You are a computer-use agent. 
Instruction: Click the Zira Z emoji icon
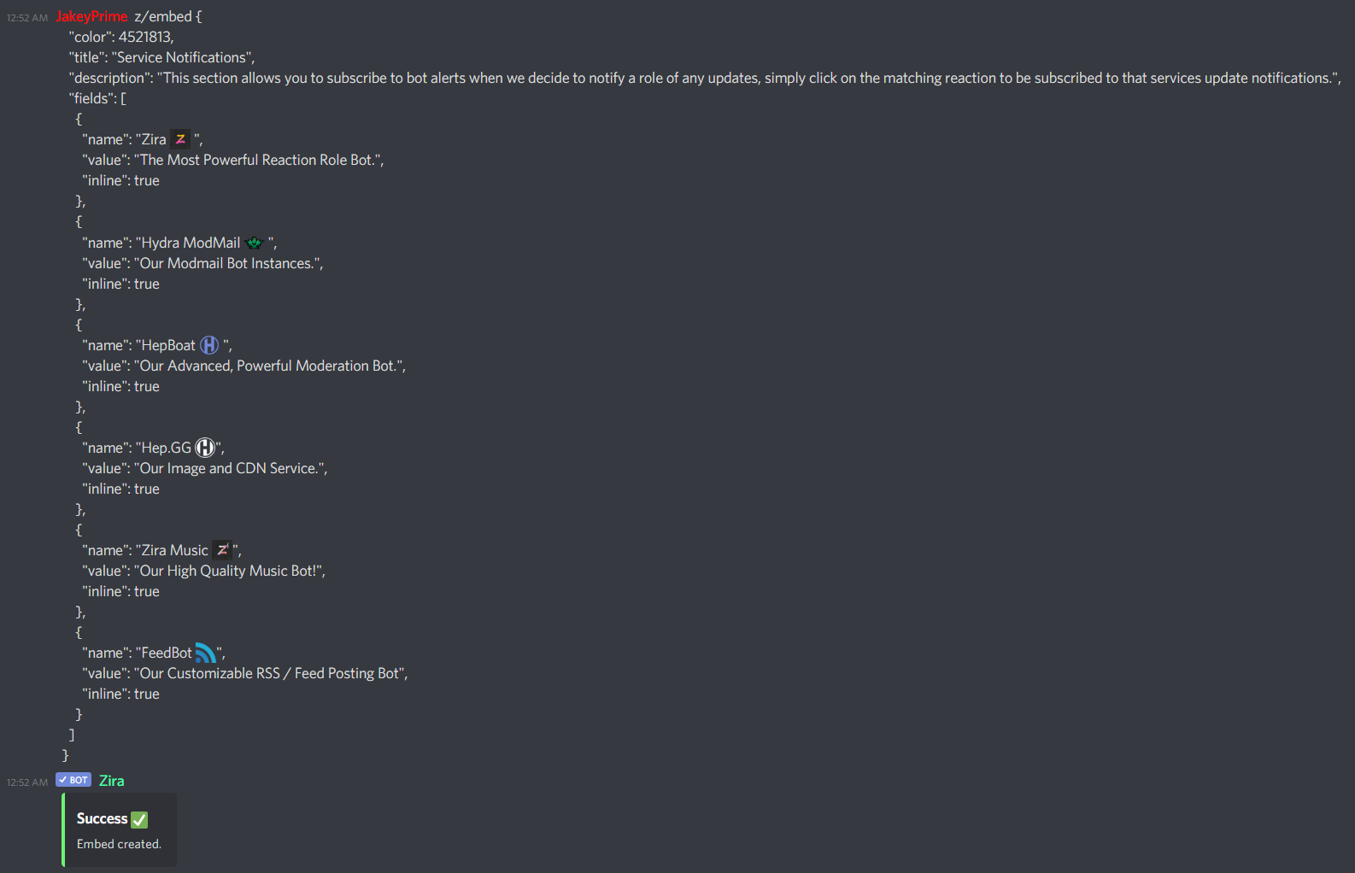(x=180, y=139)
